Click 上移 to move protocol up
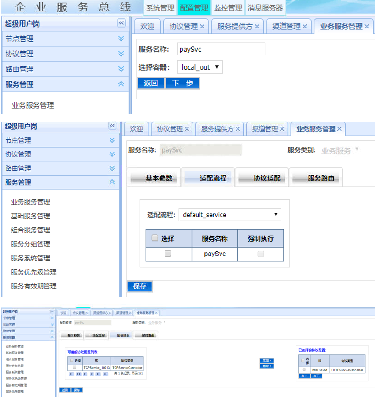Screen dimensions: 375x398 [304, 376]
